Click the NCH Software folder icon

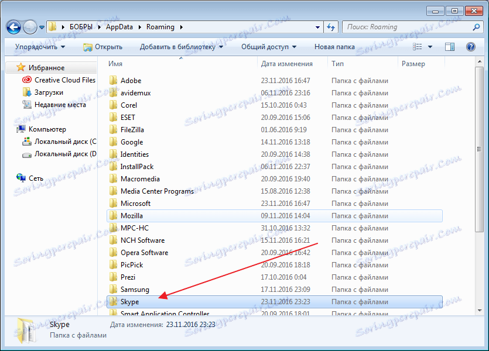pyautogui.click(x=113, y=240)
